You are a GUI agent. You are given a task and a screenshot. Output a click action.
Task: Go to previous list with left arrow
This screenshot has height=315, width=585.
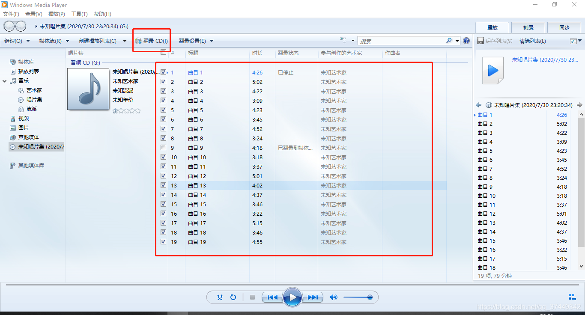coord(479,105)
